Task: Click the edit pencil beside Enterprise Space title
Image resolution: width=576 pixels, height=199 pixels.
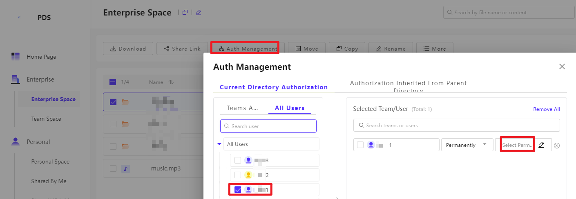Action: [199, 13]
